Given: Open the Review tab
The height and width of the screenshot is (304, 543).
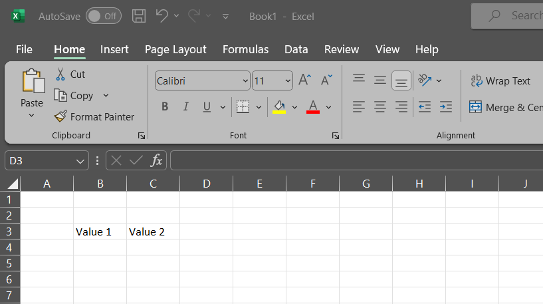Looking at the screenshot, I should (x=342, y=50).
